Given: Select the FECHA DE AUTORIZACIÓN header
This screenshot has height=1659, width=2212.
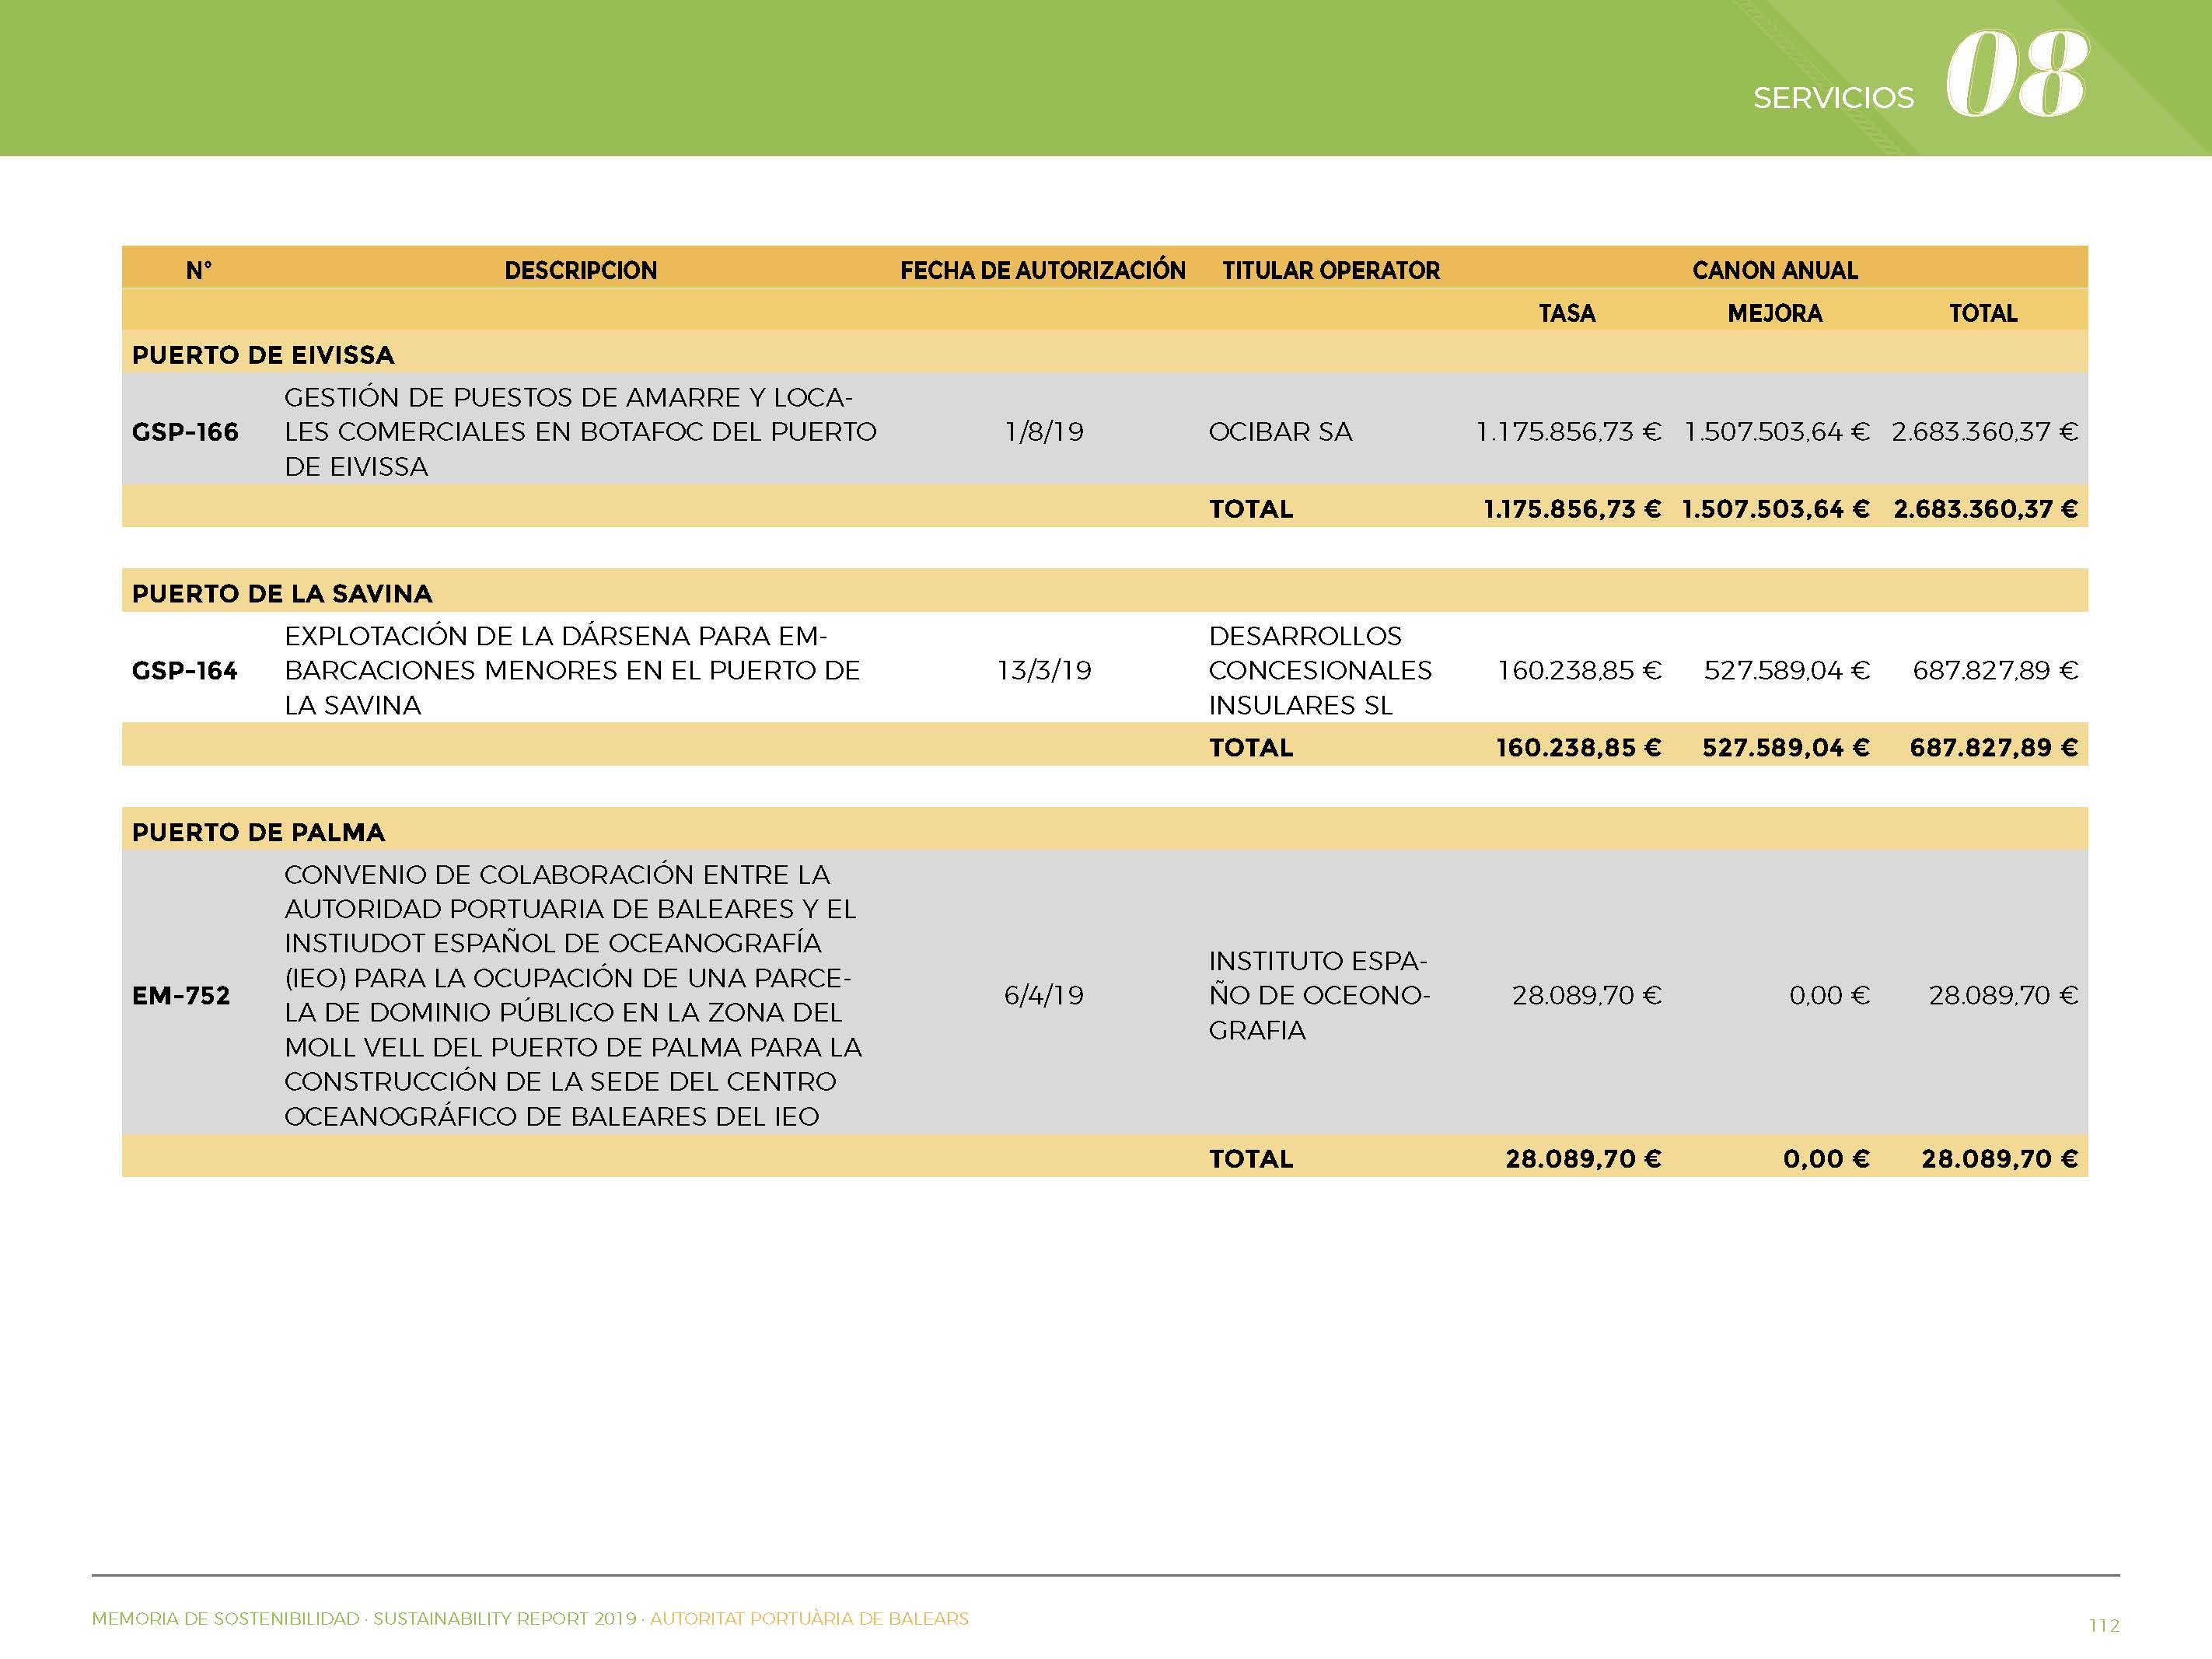Looking at the screenshot, I should tap(1043, 270).
